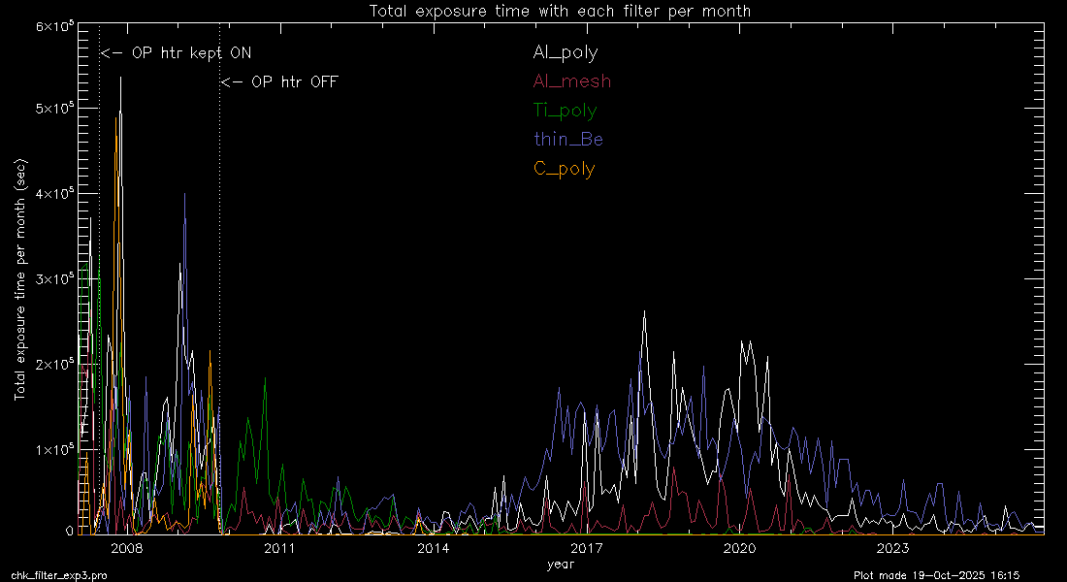The height and width of the screenshot is (582, 1067).
Task: Click the 'OP htr OFF' annotation text
Action: [279, 82]
